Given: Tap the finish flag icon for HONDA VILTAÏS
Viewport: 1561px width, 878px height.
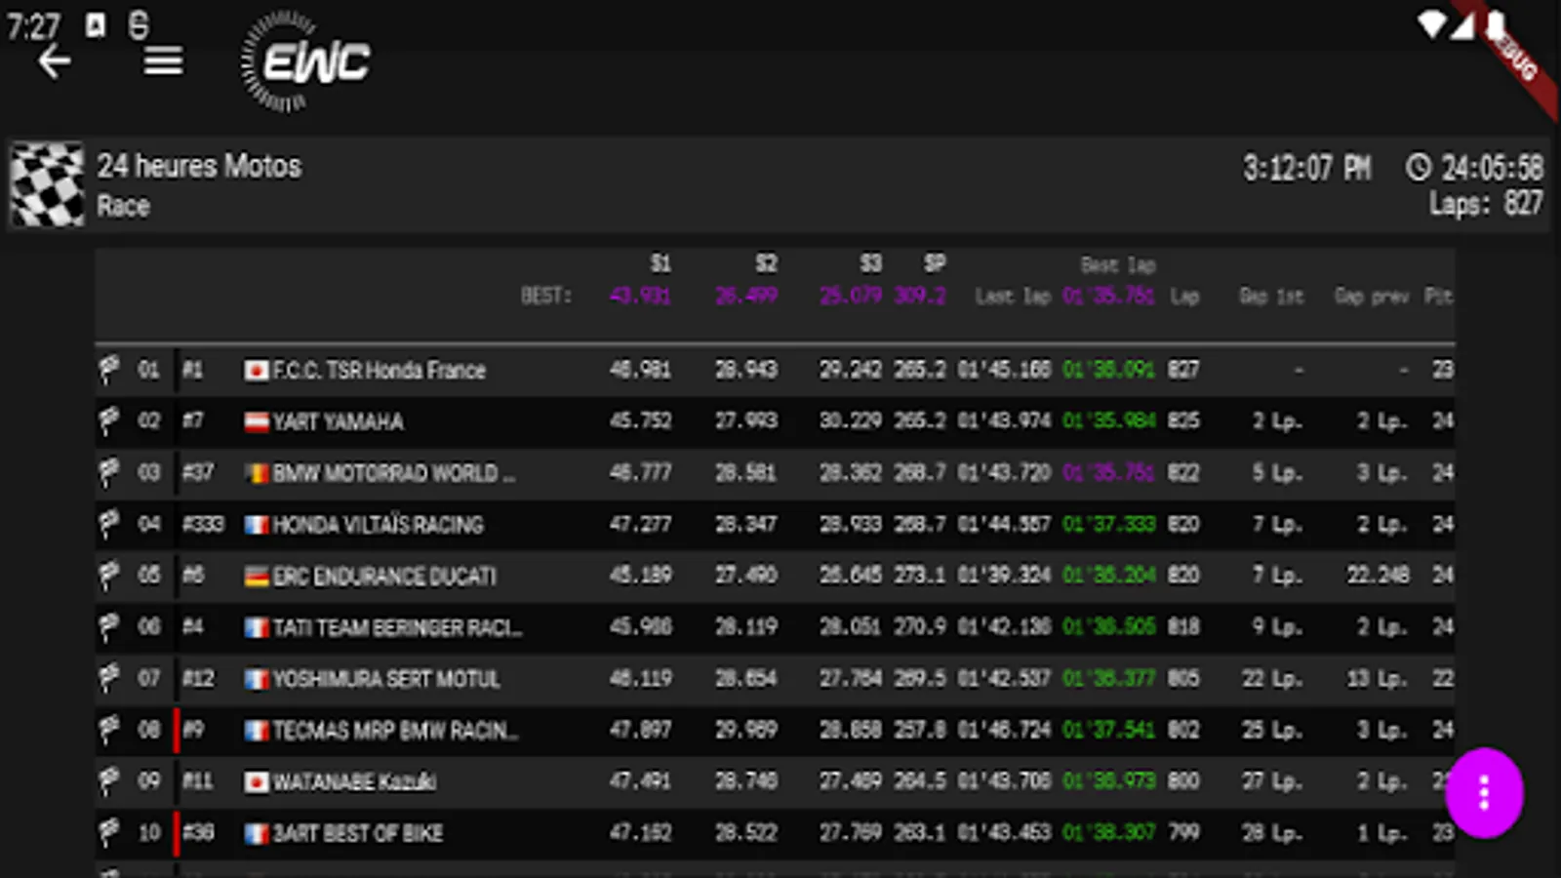Looking at the screenshot, I should pos(108,525).
